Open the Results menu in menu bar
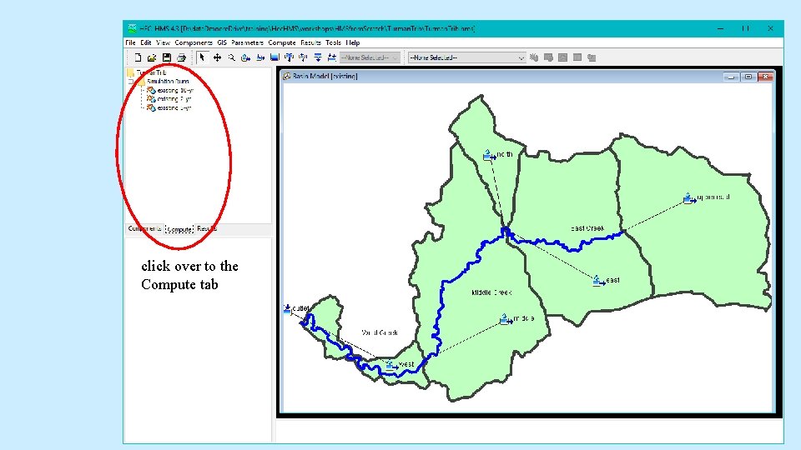Screen dimensions: 801x450 [x=310, y=42]
